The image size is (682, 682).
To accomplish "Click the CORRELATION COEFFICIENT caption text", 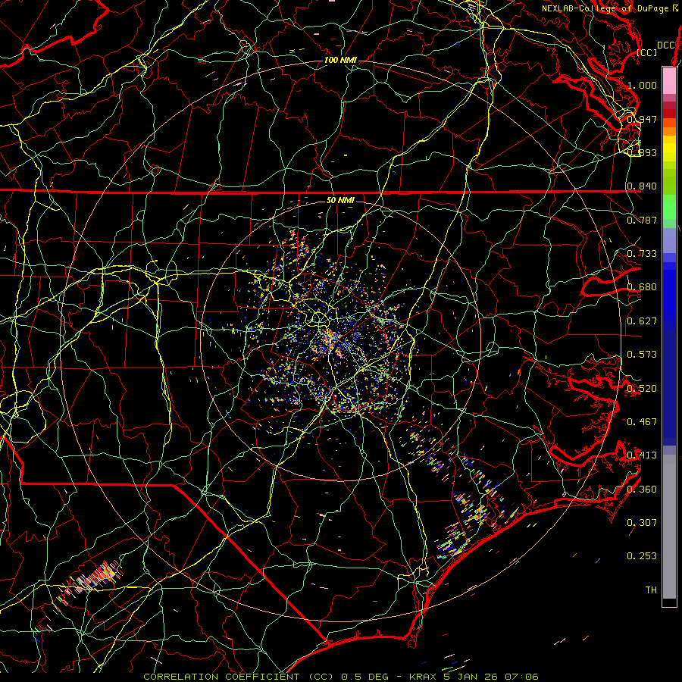I will pos(221,677).
